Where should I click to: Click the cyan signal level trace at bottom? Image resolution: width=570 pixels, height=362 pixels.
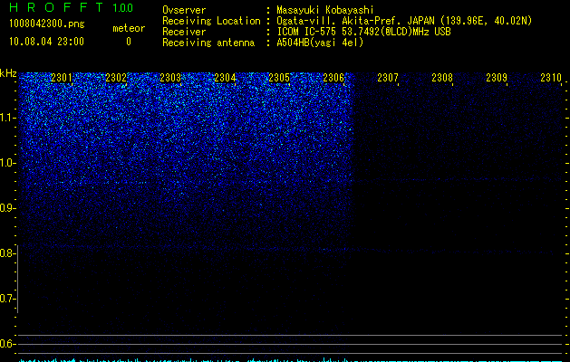291,360
